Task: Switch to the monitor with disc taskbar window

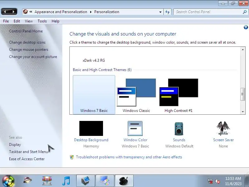Action: [105, 181]
